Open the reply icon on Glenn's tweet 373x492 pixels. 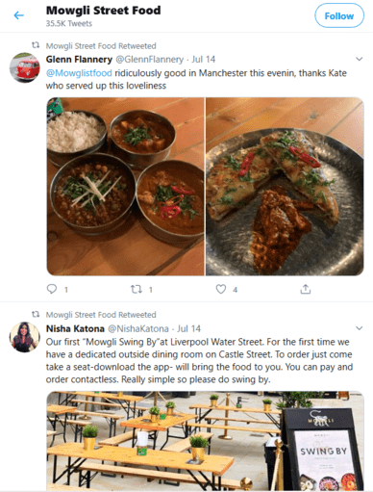pos(52,289)
